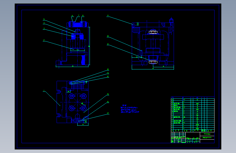Select the parts list table
The image size is (236, 153).
pos(193,114)
